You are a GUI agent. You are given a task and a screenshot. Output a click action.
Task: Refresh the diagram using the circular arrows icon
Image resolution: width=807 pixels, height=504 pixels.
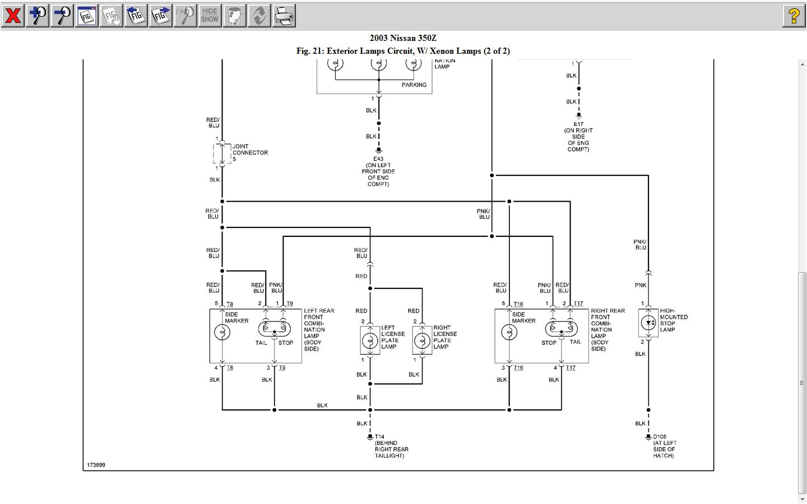259,15
